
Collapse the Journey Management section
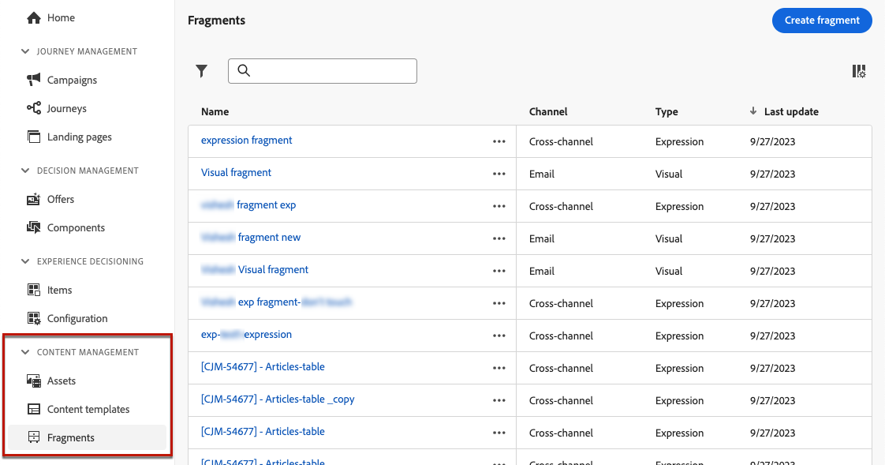tap(25, 51)
